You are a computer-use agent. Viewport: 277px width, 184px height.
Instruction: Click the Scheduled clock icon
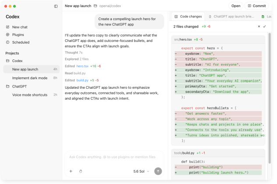click(7, 42)
